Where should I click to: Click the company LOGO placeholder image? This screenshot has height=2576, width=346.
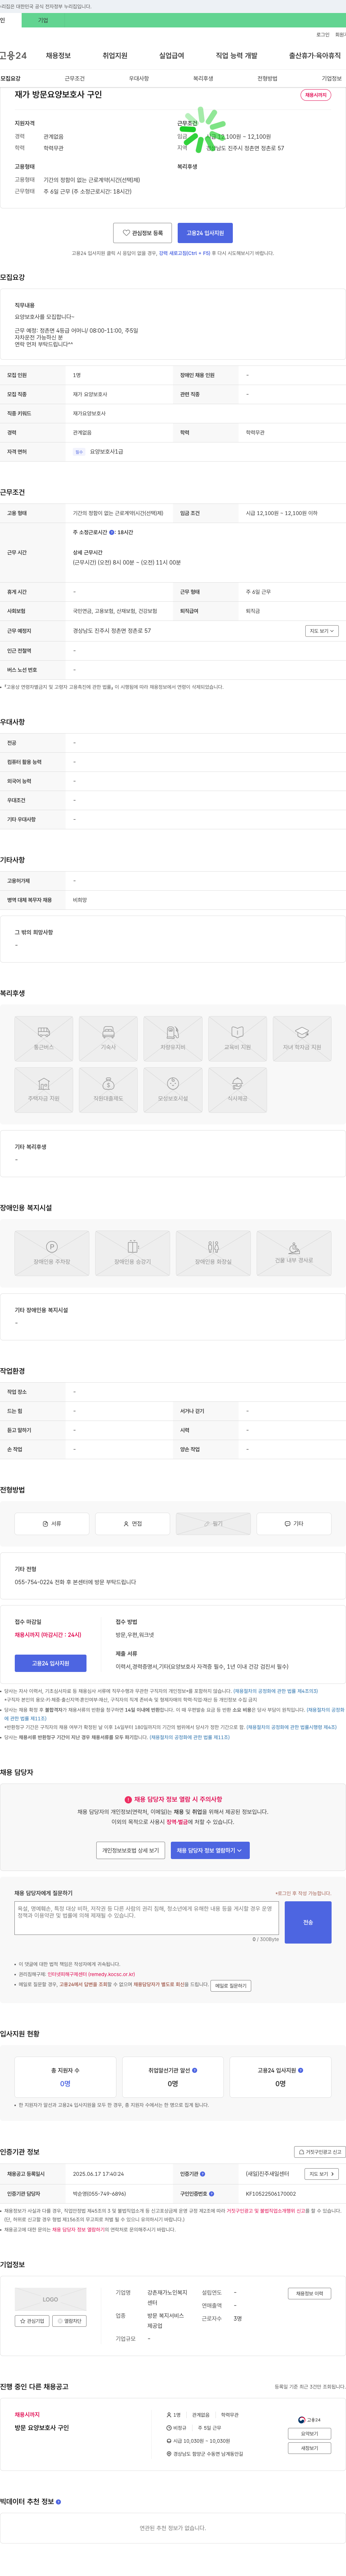coord(50,2299)
